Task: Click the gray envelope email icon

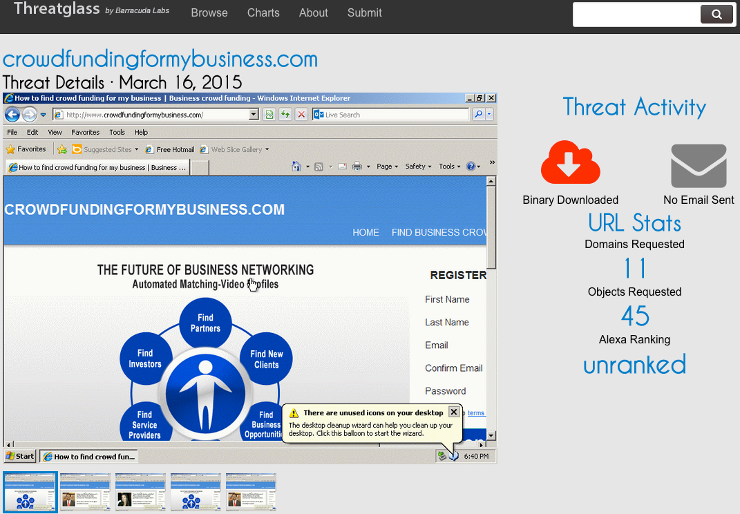Action: (699, 166)
